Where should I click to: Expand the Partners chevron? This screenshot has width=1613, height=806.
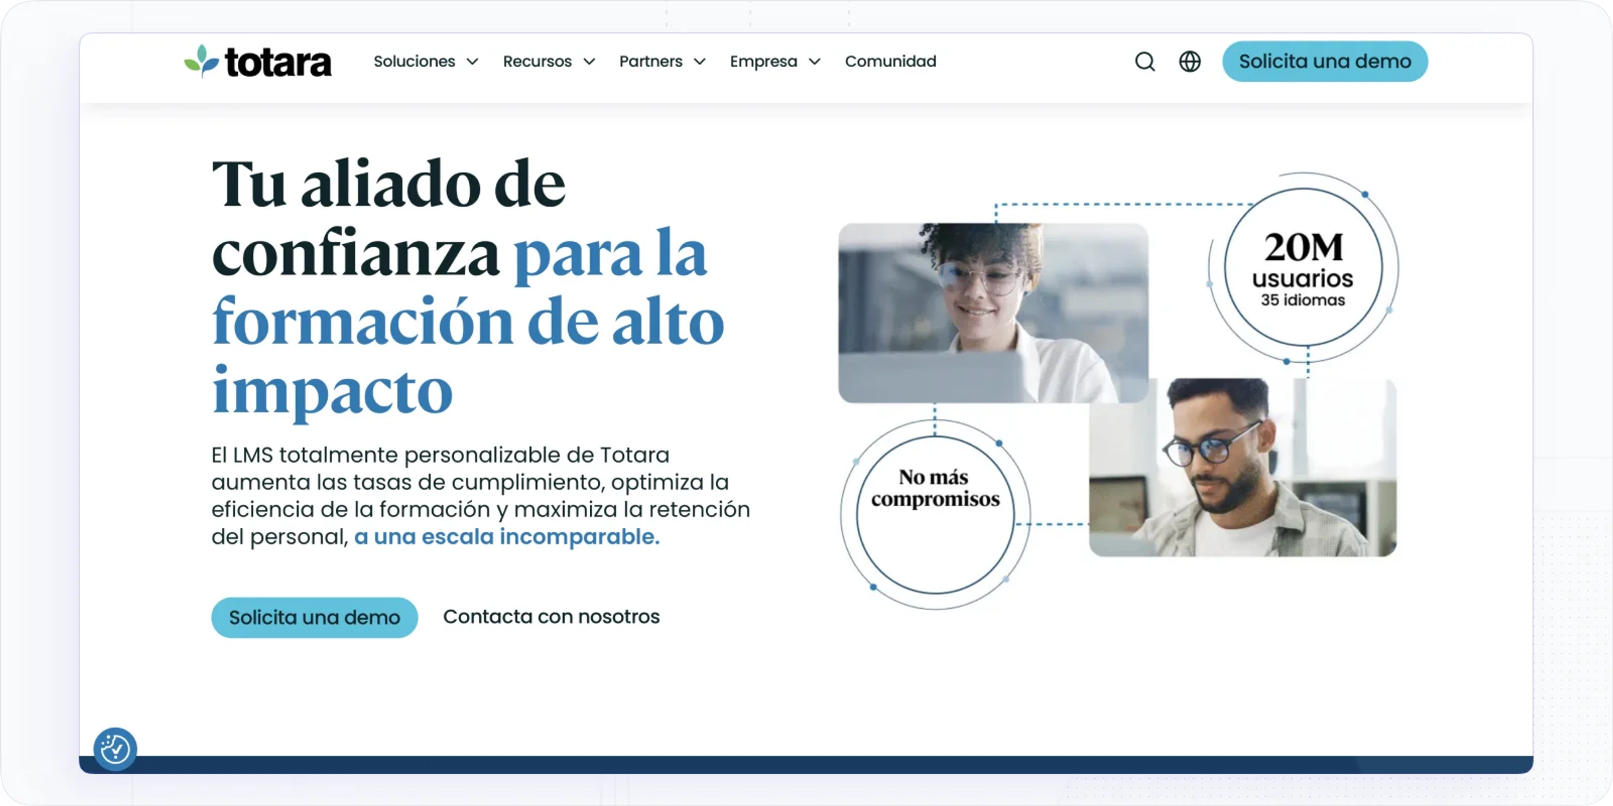point(700,61)
